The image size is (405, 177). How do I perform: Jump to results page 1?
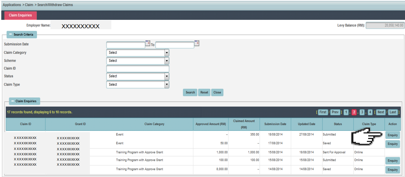pyautogui.click(x=346, y=112)
